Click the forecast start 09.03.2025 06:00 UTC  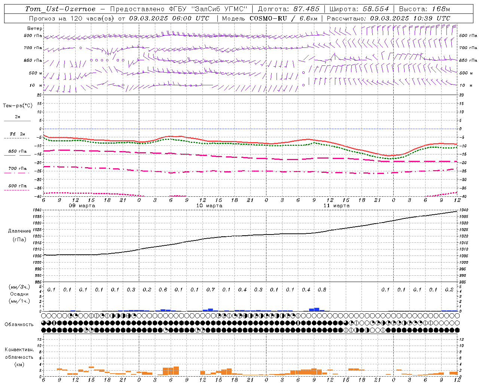(x=169, y=18)
